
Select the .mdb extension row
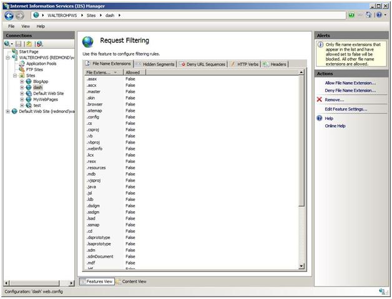click(x=192, y=174)
